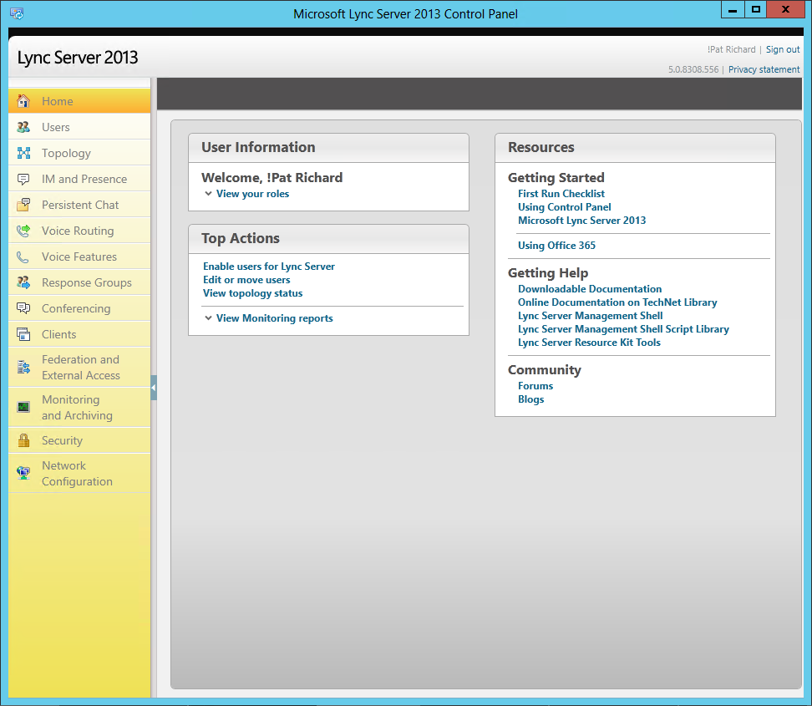Click the version number 5.0.8308.556
Viewport: 812px width, 706px height.
pyautogui.click(x=693, y=69)
